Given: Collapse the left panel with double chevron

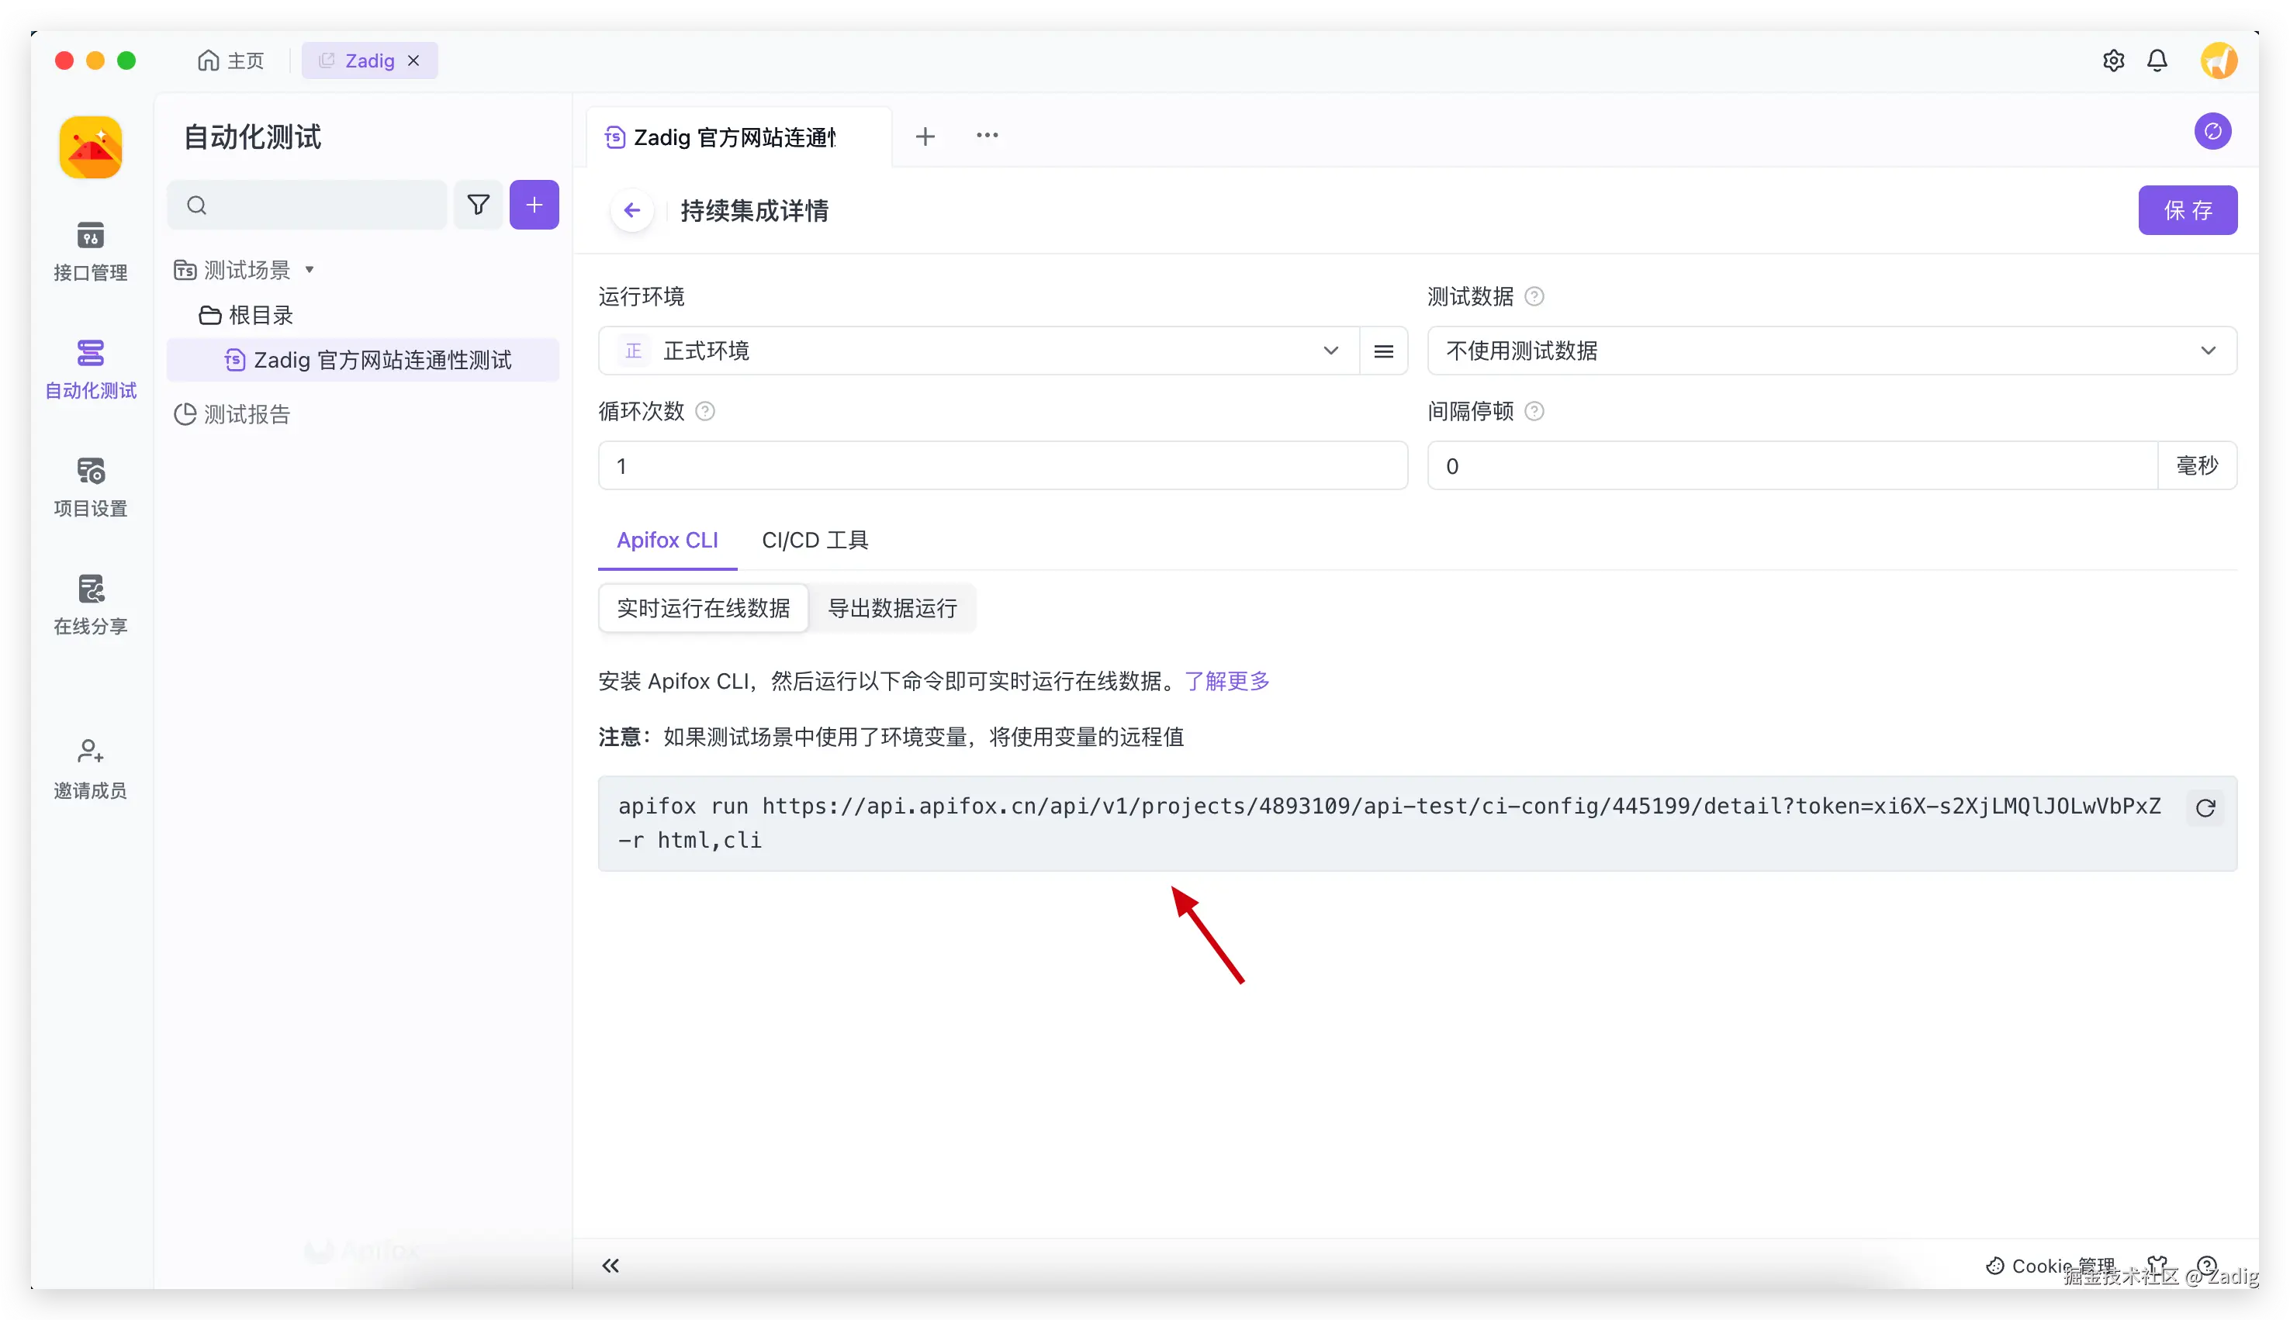Looking at the screenshot, I should [x=610, y=1266].
